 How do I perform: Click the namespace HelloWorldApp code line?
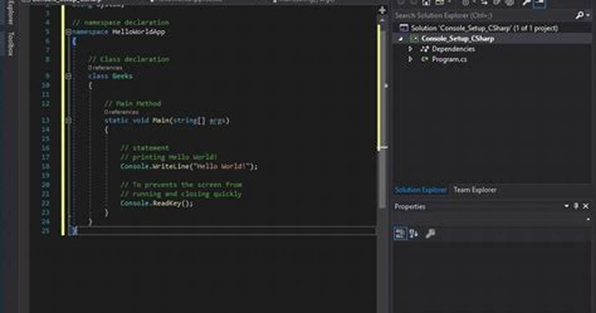coord(119,32)
